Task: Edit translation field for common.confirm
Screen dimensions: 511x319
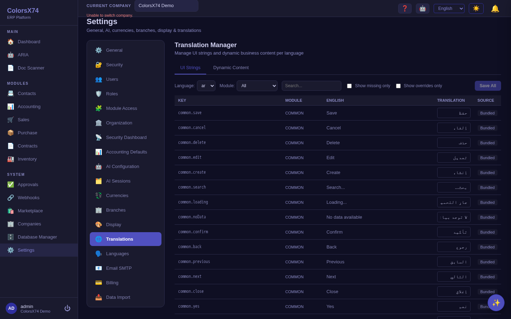Action: 454,232
